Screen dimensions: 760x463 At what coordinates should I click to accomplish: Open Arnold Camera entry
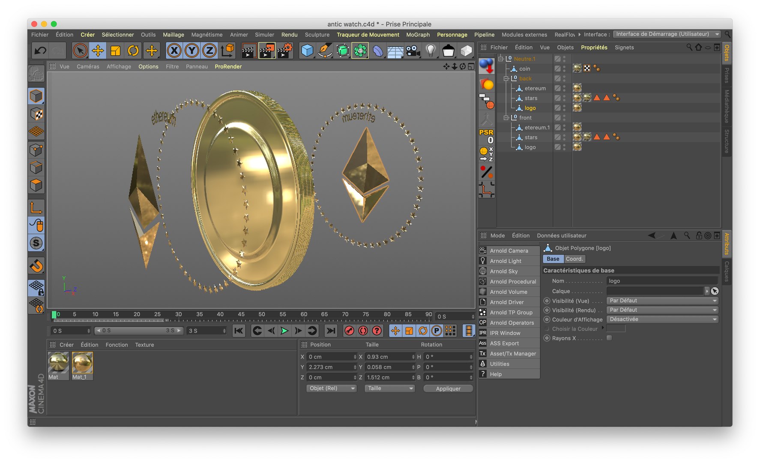pos(509,251)
